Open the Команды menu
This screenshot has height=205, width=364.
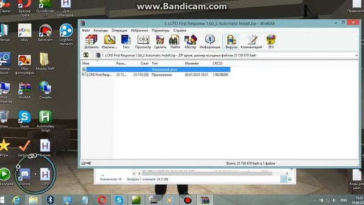[101, 30]
